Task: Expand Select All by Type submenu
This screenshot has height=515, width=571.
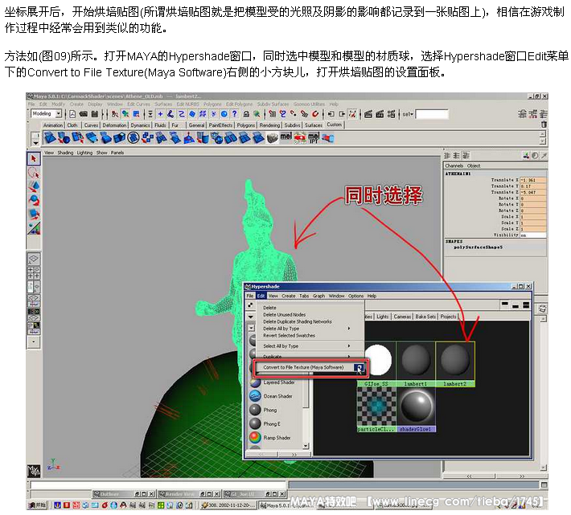Action: pos(349,346)
